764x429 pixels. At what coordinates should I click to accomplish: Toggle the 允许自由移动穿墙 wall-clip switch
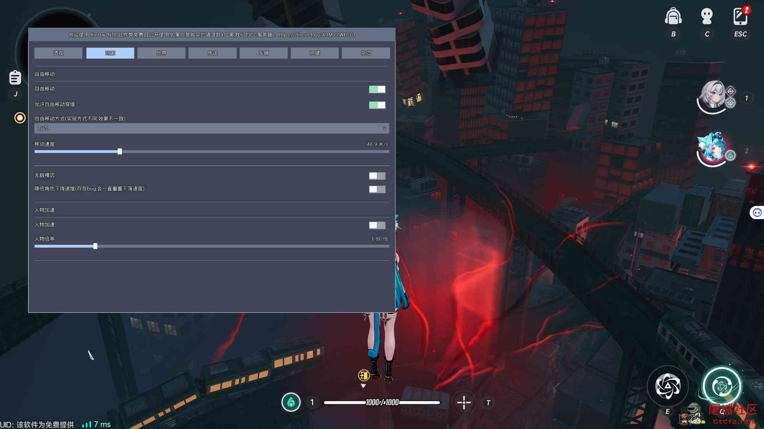click(377, 105)
